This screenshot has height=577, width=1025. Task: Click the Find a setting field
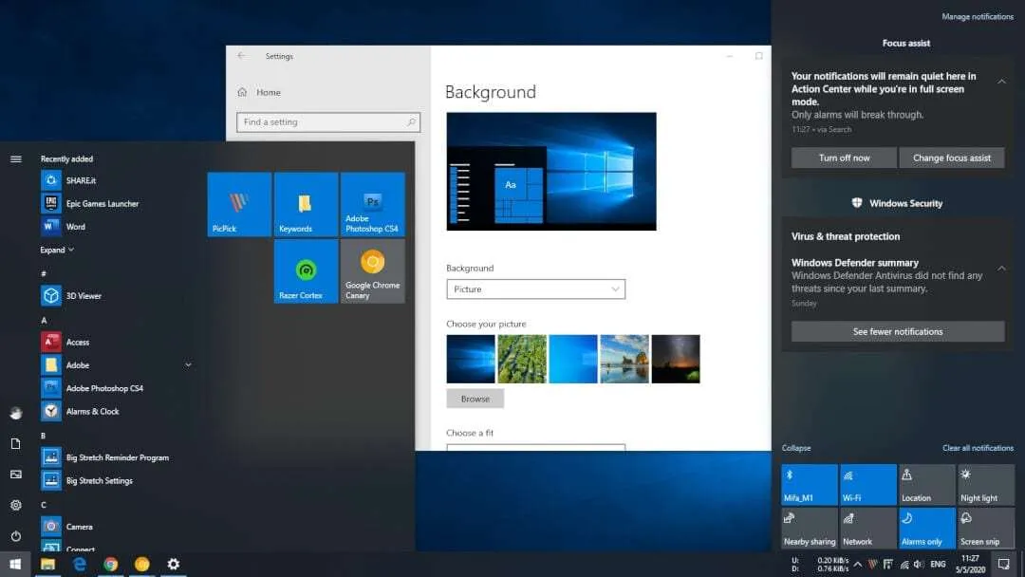pos(328,122)
